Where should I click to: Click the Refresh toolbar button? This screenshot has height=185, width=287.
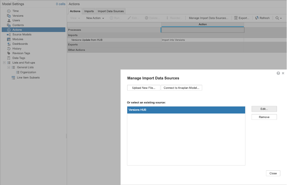pos(263,18)
